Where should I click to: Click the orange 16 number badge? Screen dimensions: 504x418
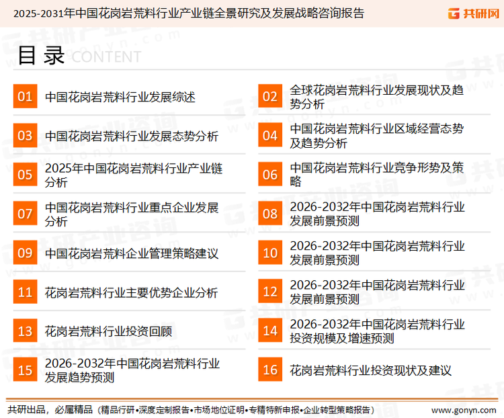tap(270, 370)
